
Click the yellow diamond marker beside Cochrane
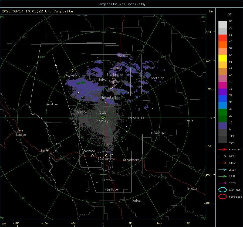point(92,156)
